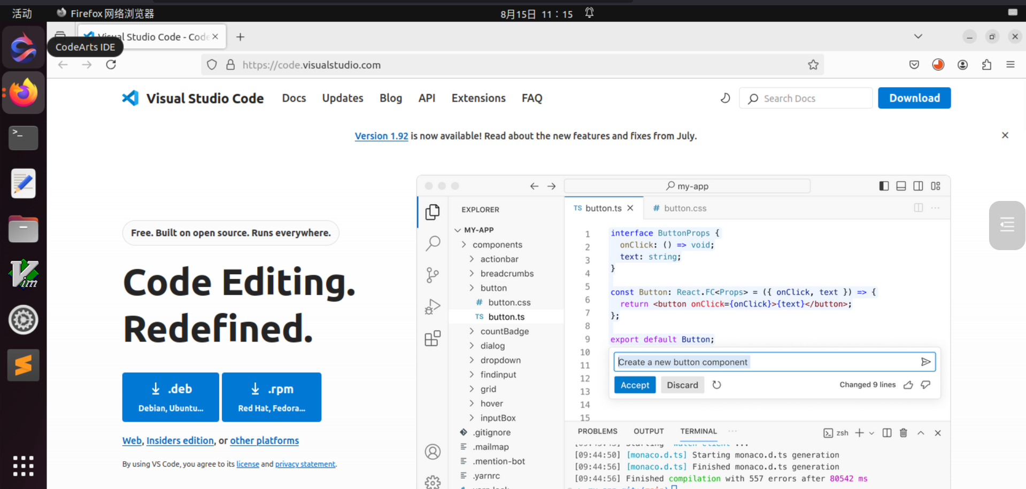Split the terminal panel

[887, 433]
